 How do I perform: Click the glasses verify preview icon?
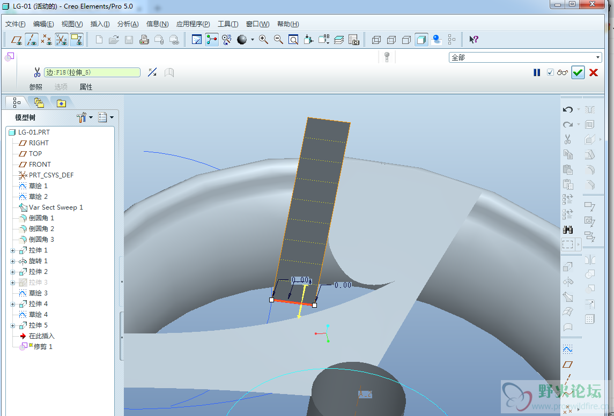563,72
